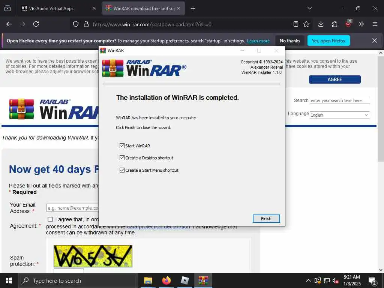The height and width of the screenshot is (288, 384).
Task: Open the shield tracking protection icon
Action: pos(76,24)
